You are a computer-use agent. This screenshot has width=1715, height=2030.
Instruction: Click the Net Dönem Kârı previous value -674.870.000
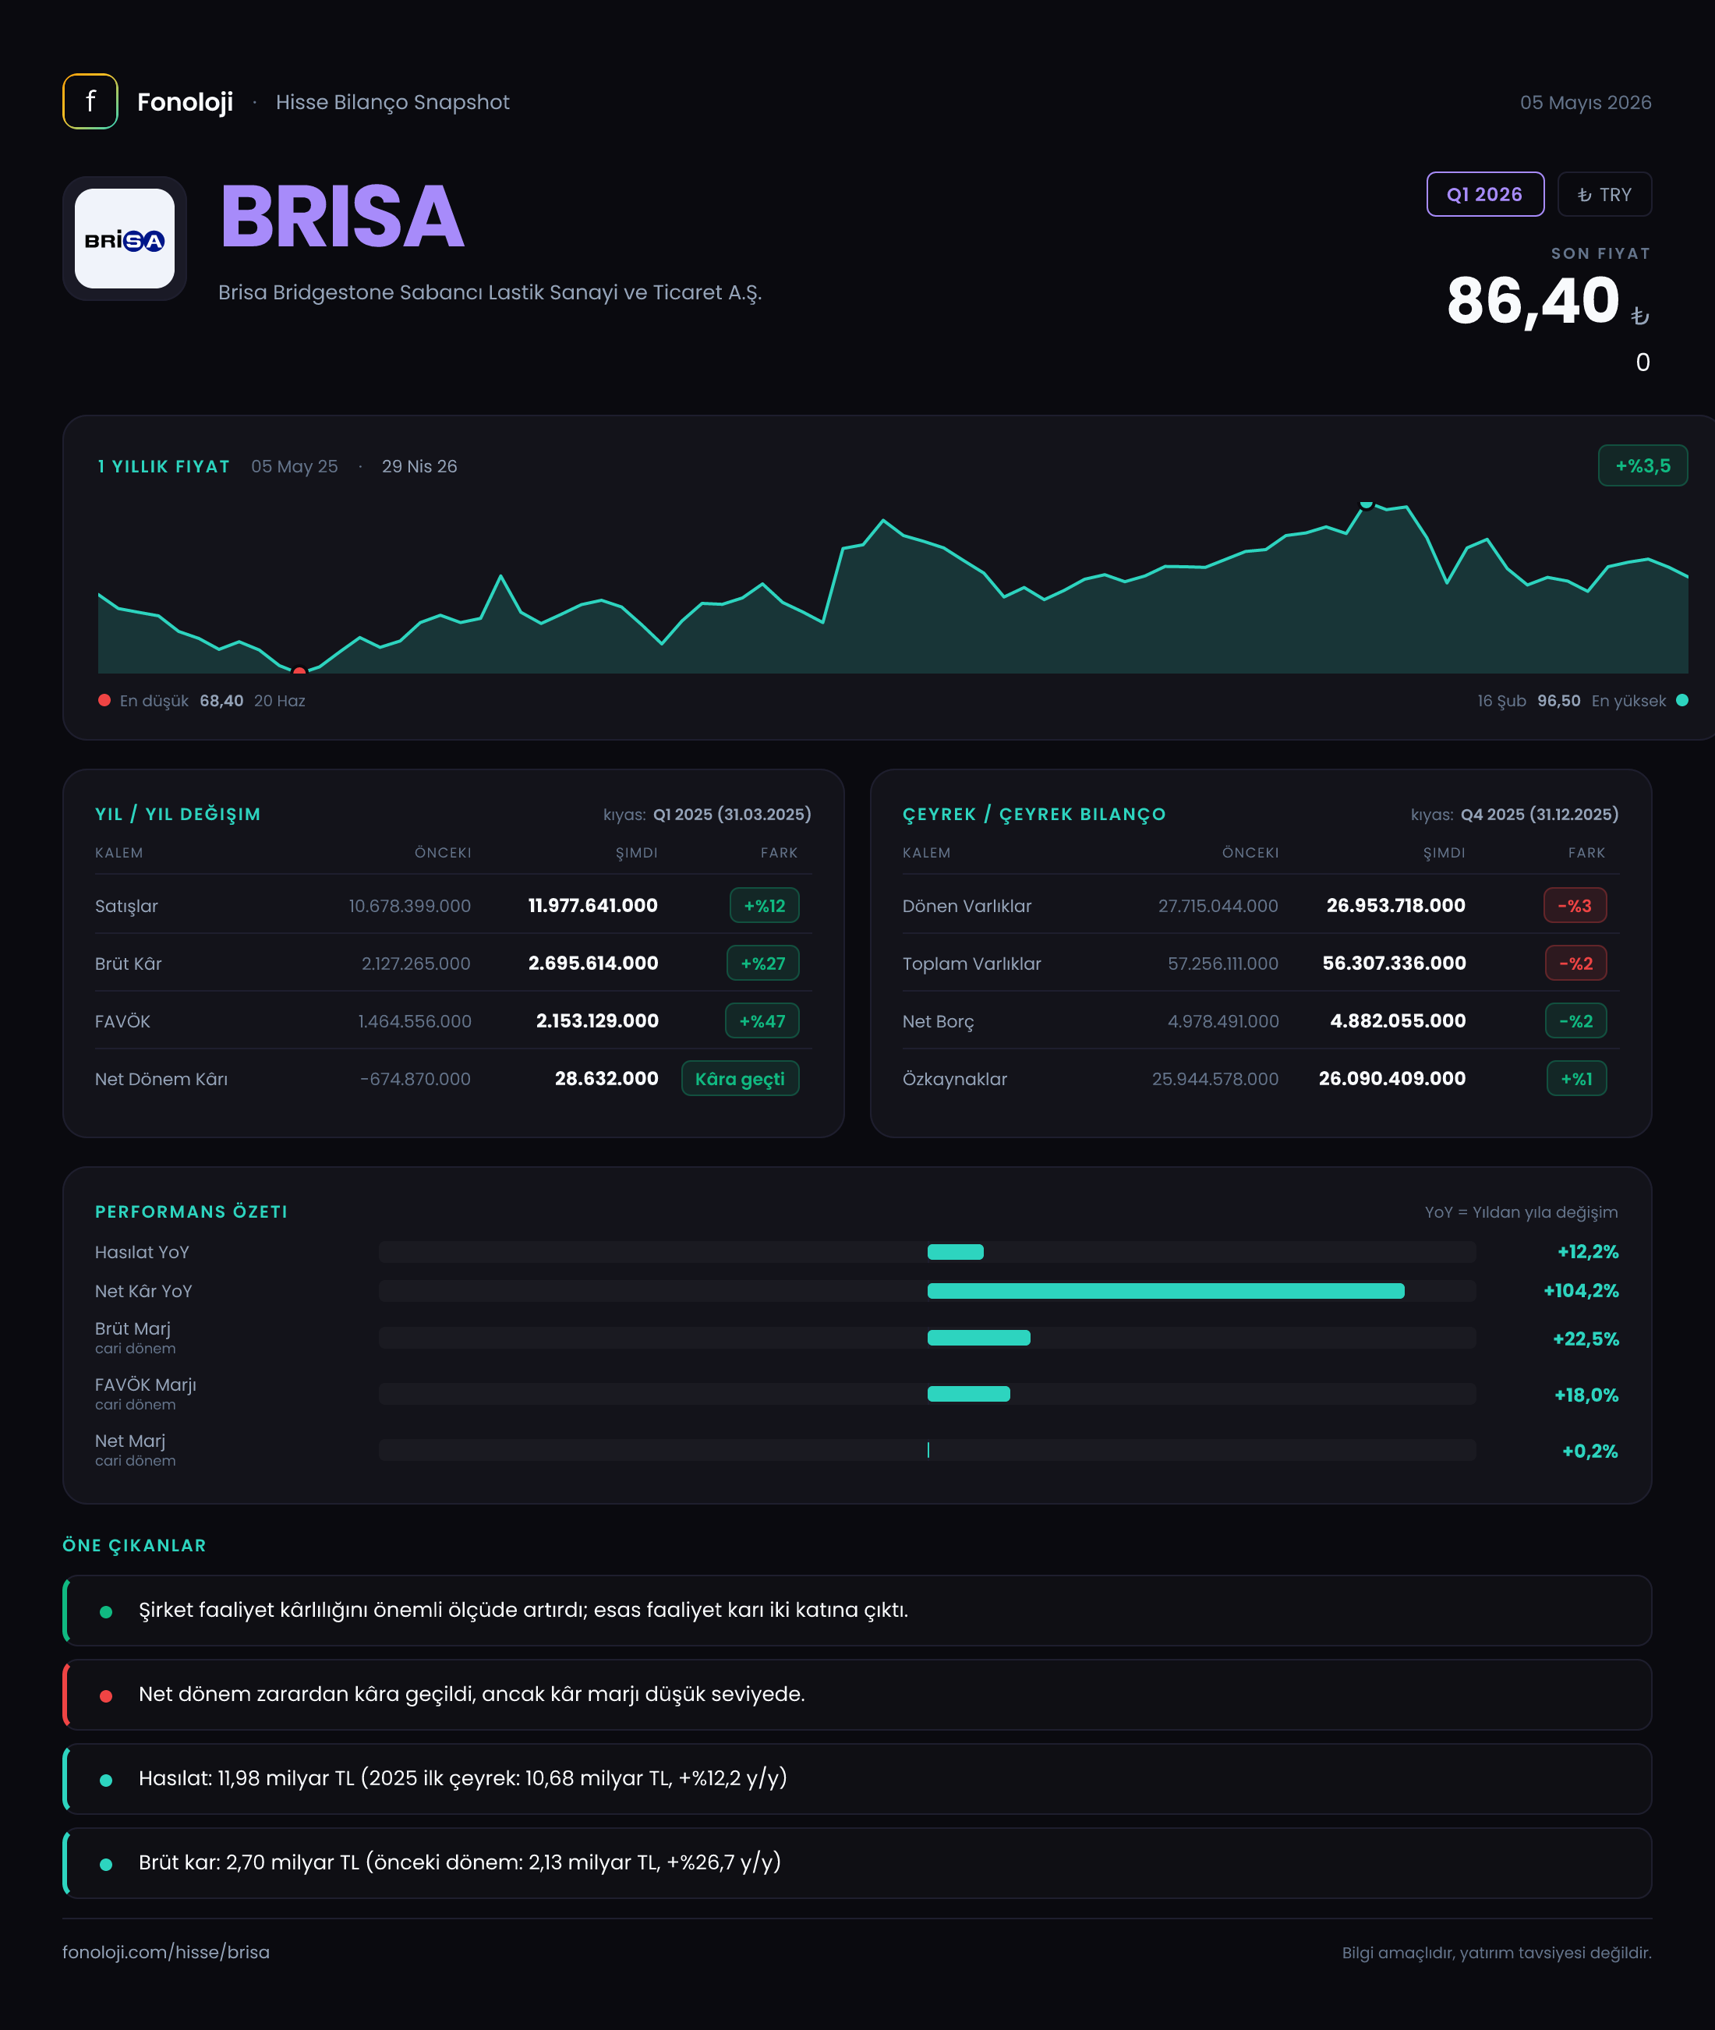pyautogui.click(x=415, y=1079)
